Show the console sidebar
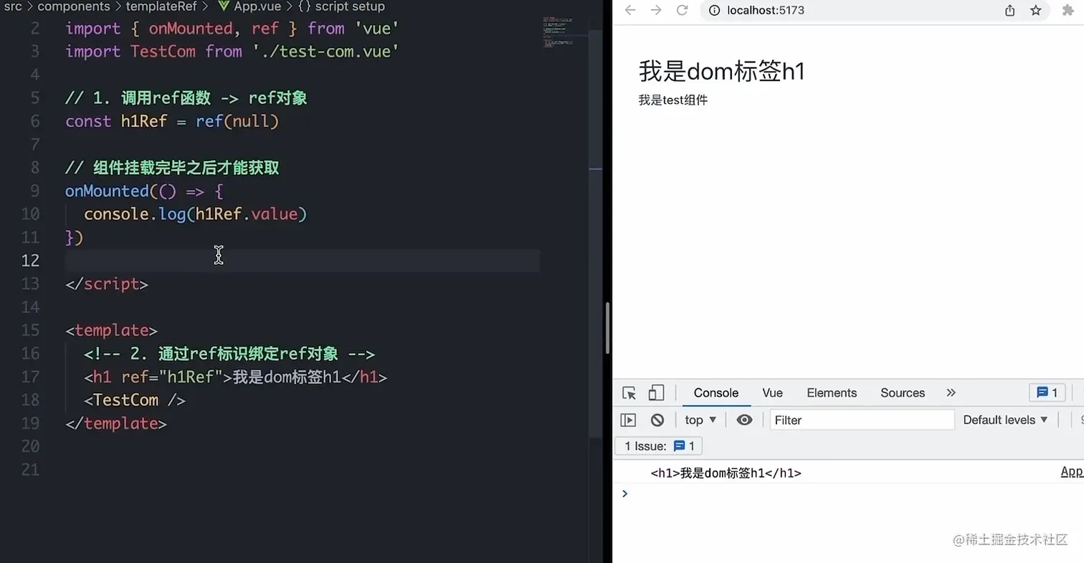 628,420
